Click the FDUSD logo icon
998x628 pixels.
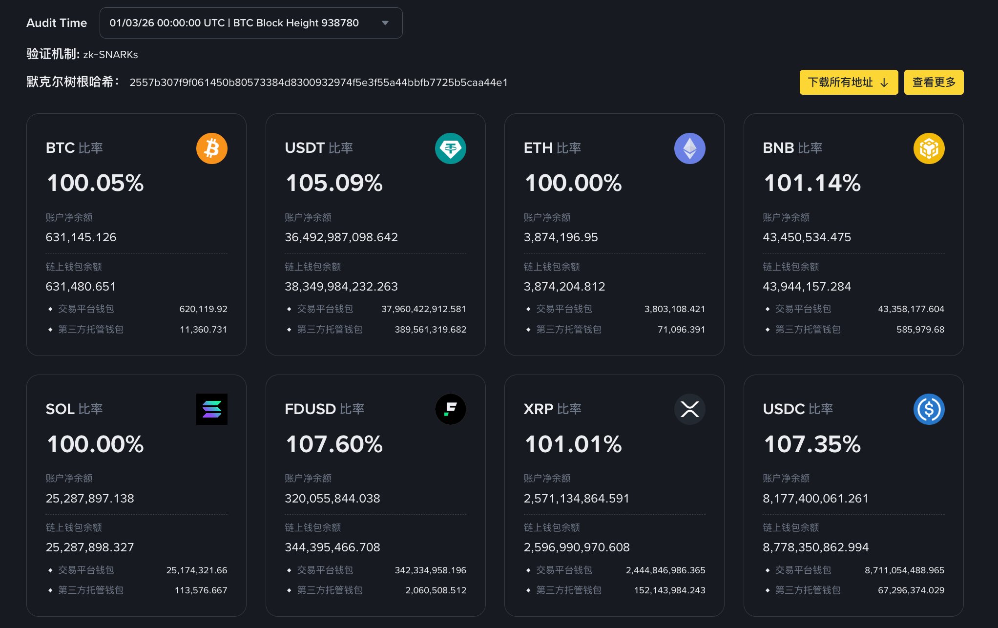450,409
